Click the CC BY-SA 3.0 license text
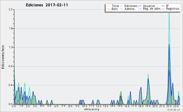Screen dimensions: 183x112 [174, 110]
